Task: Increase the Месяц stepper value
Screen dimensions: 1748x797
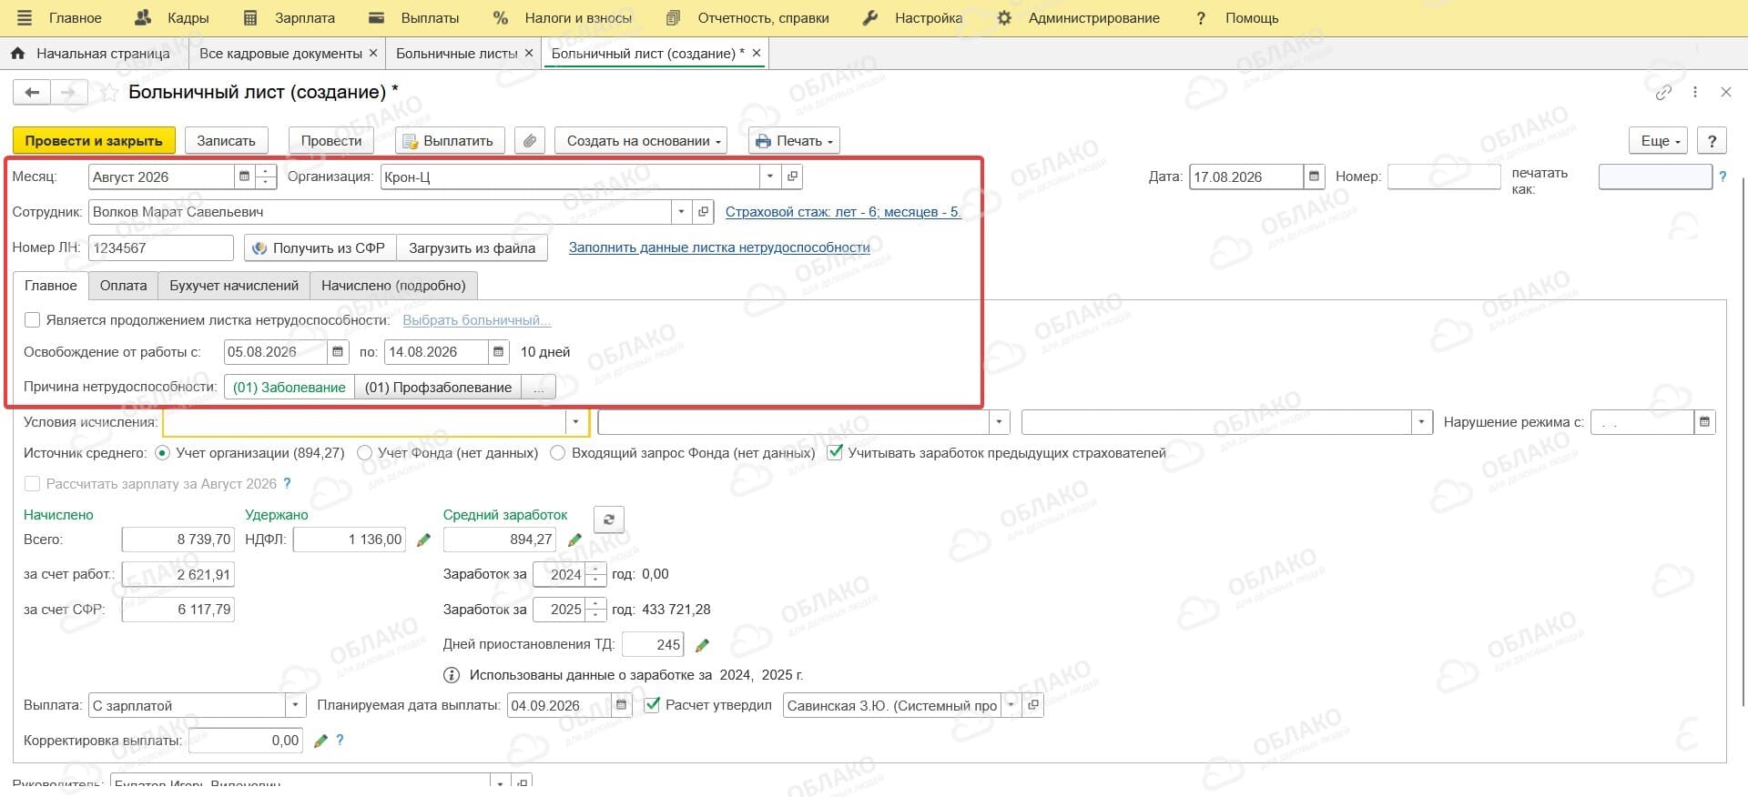Action: [266, 171]
